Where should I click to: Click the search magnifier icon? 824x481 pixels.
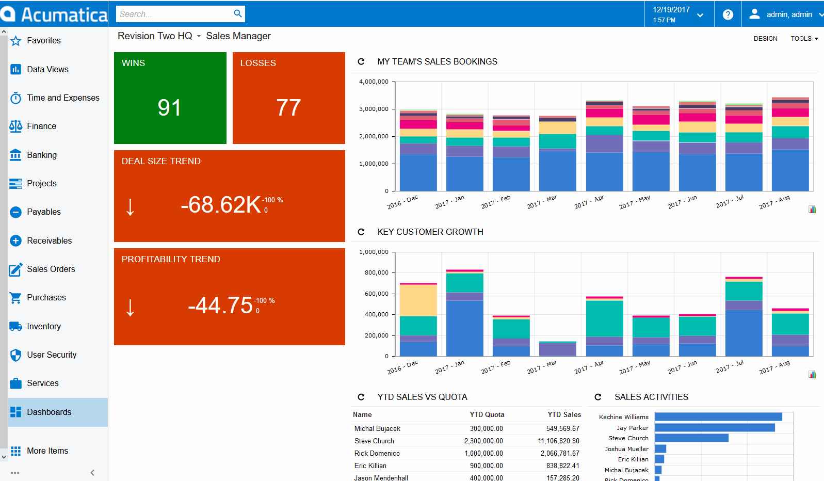[238, 13]
